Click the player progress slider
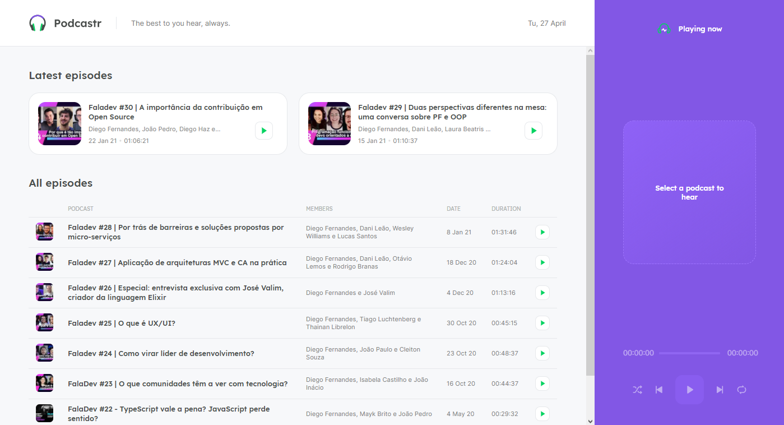 point(689,353)
